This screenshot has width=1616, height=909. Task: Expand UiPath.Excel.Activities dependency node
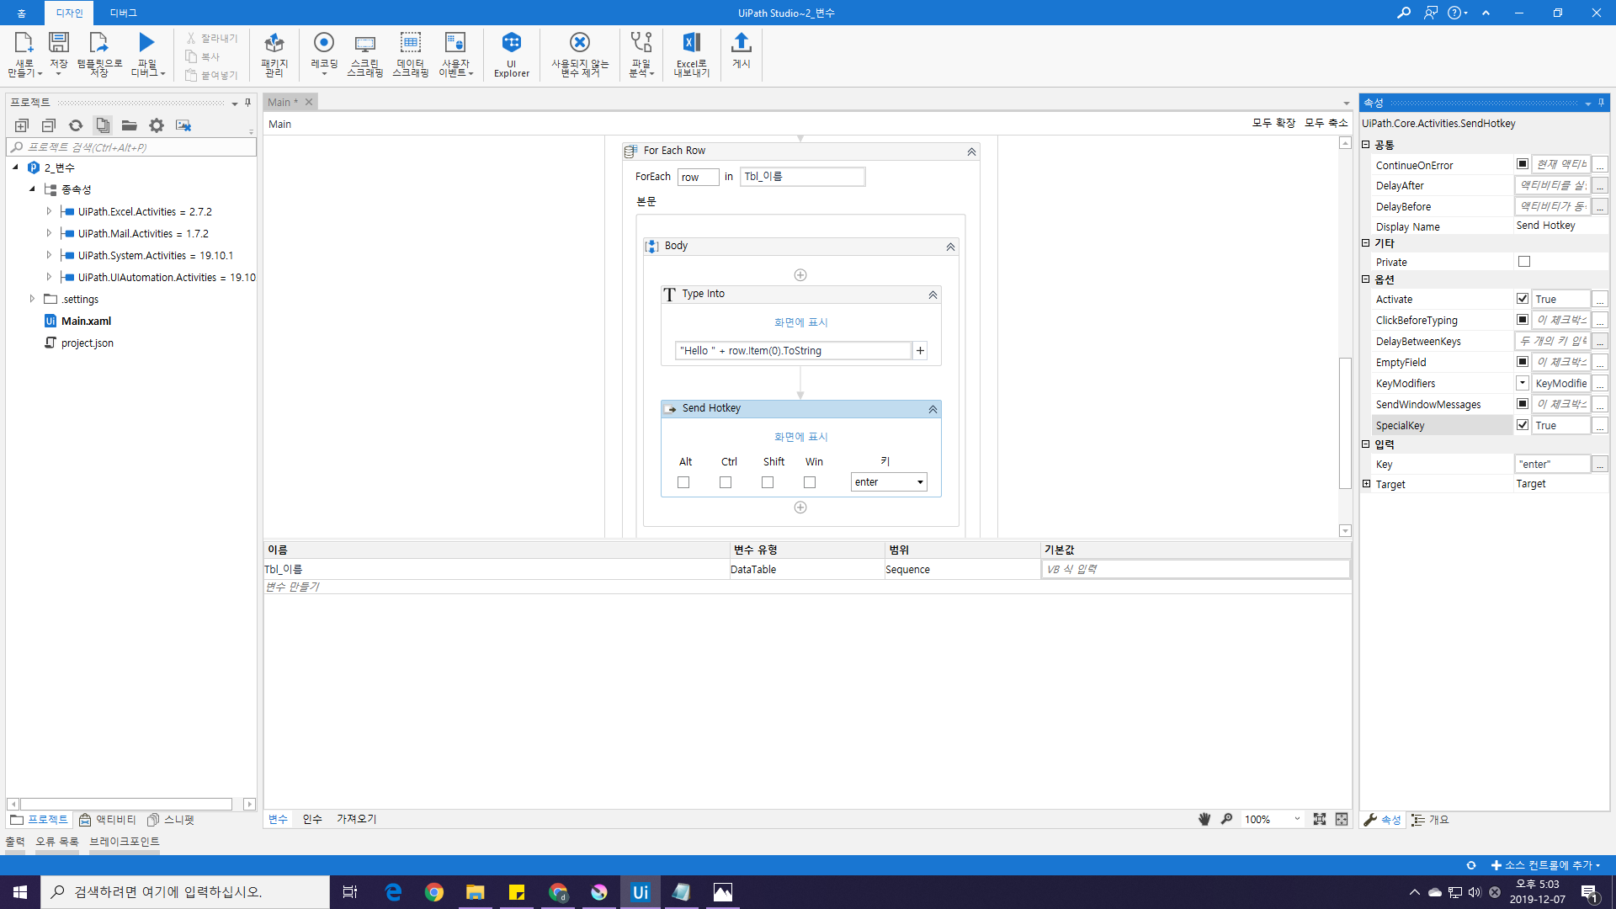tap(49, 211)
